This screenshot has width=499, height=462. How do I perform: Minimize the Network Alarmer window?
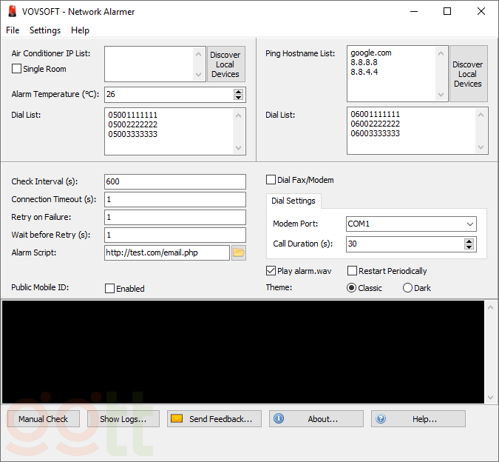(x=414, y=11)
